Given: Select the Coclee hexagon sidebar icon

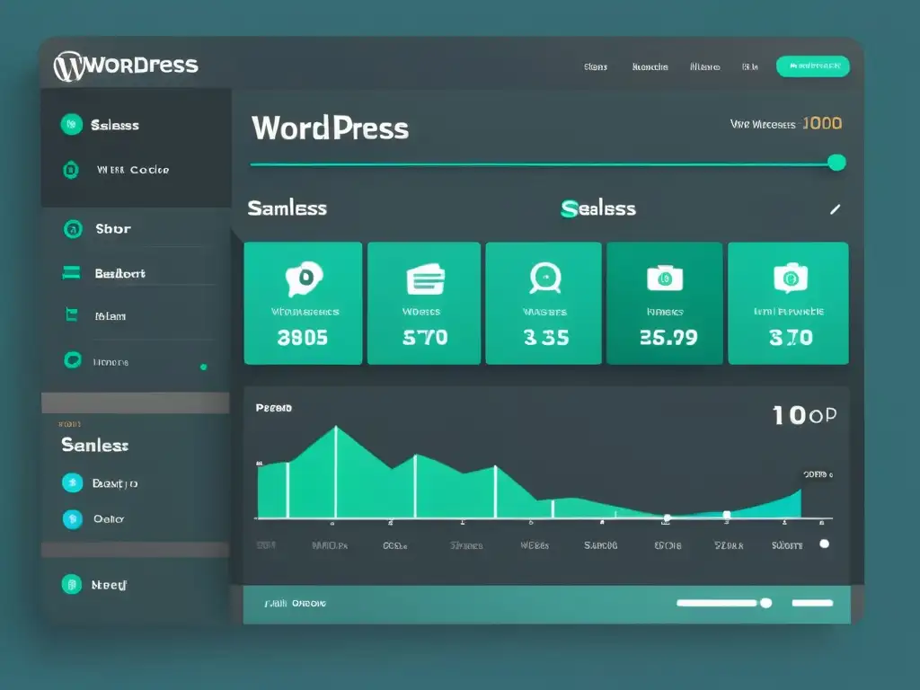Looking at the screenshot, I should tap(71, 170).
